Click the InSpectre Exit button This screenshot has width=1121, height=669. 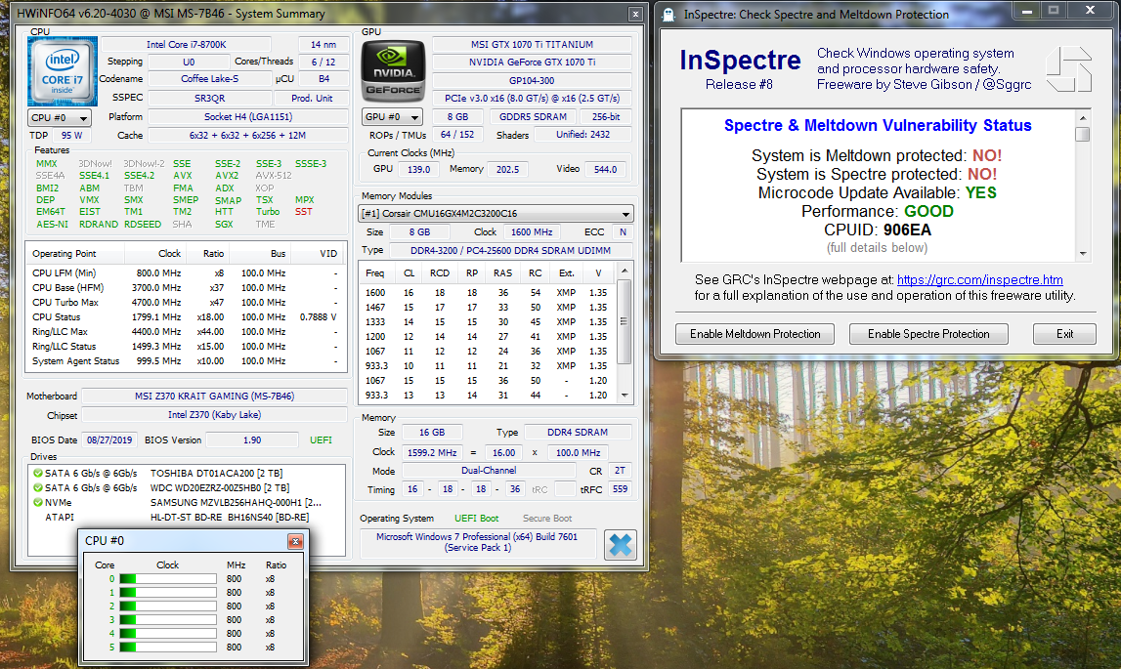1064,334
